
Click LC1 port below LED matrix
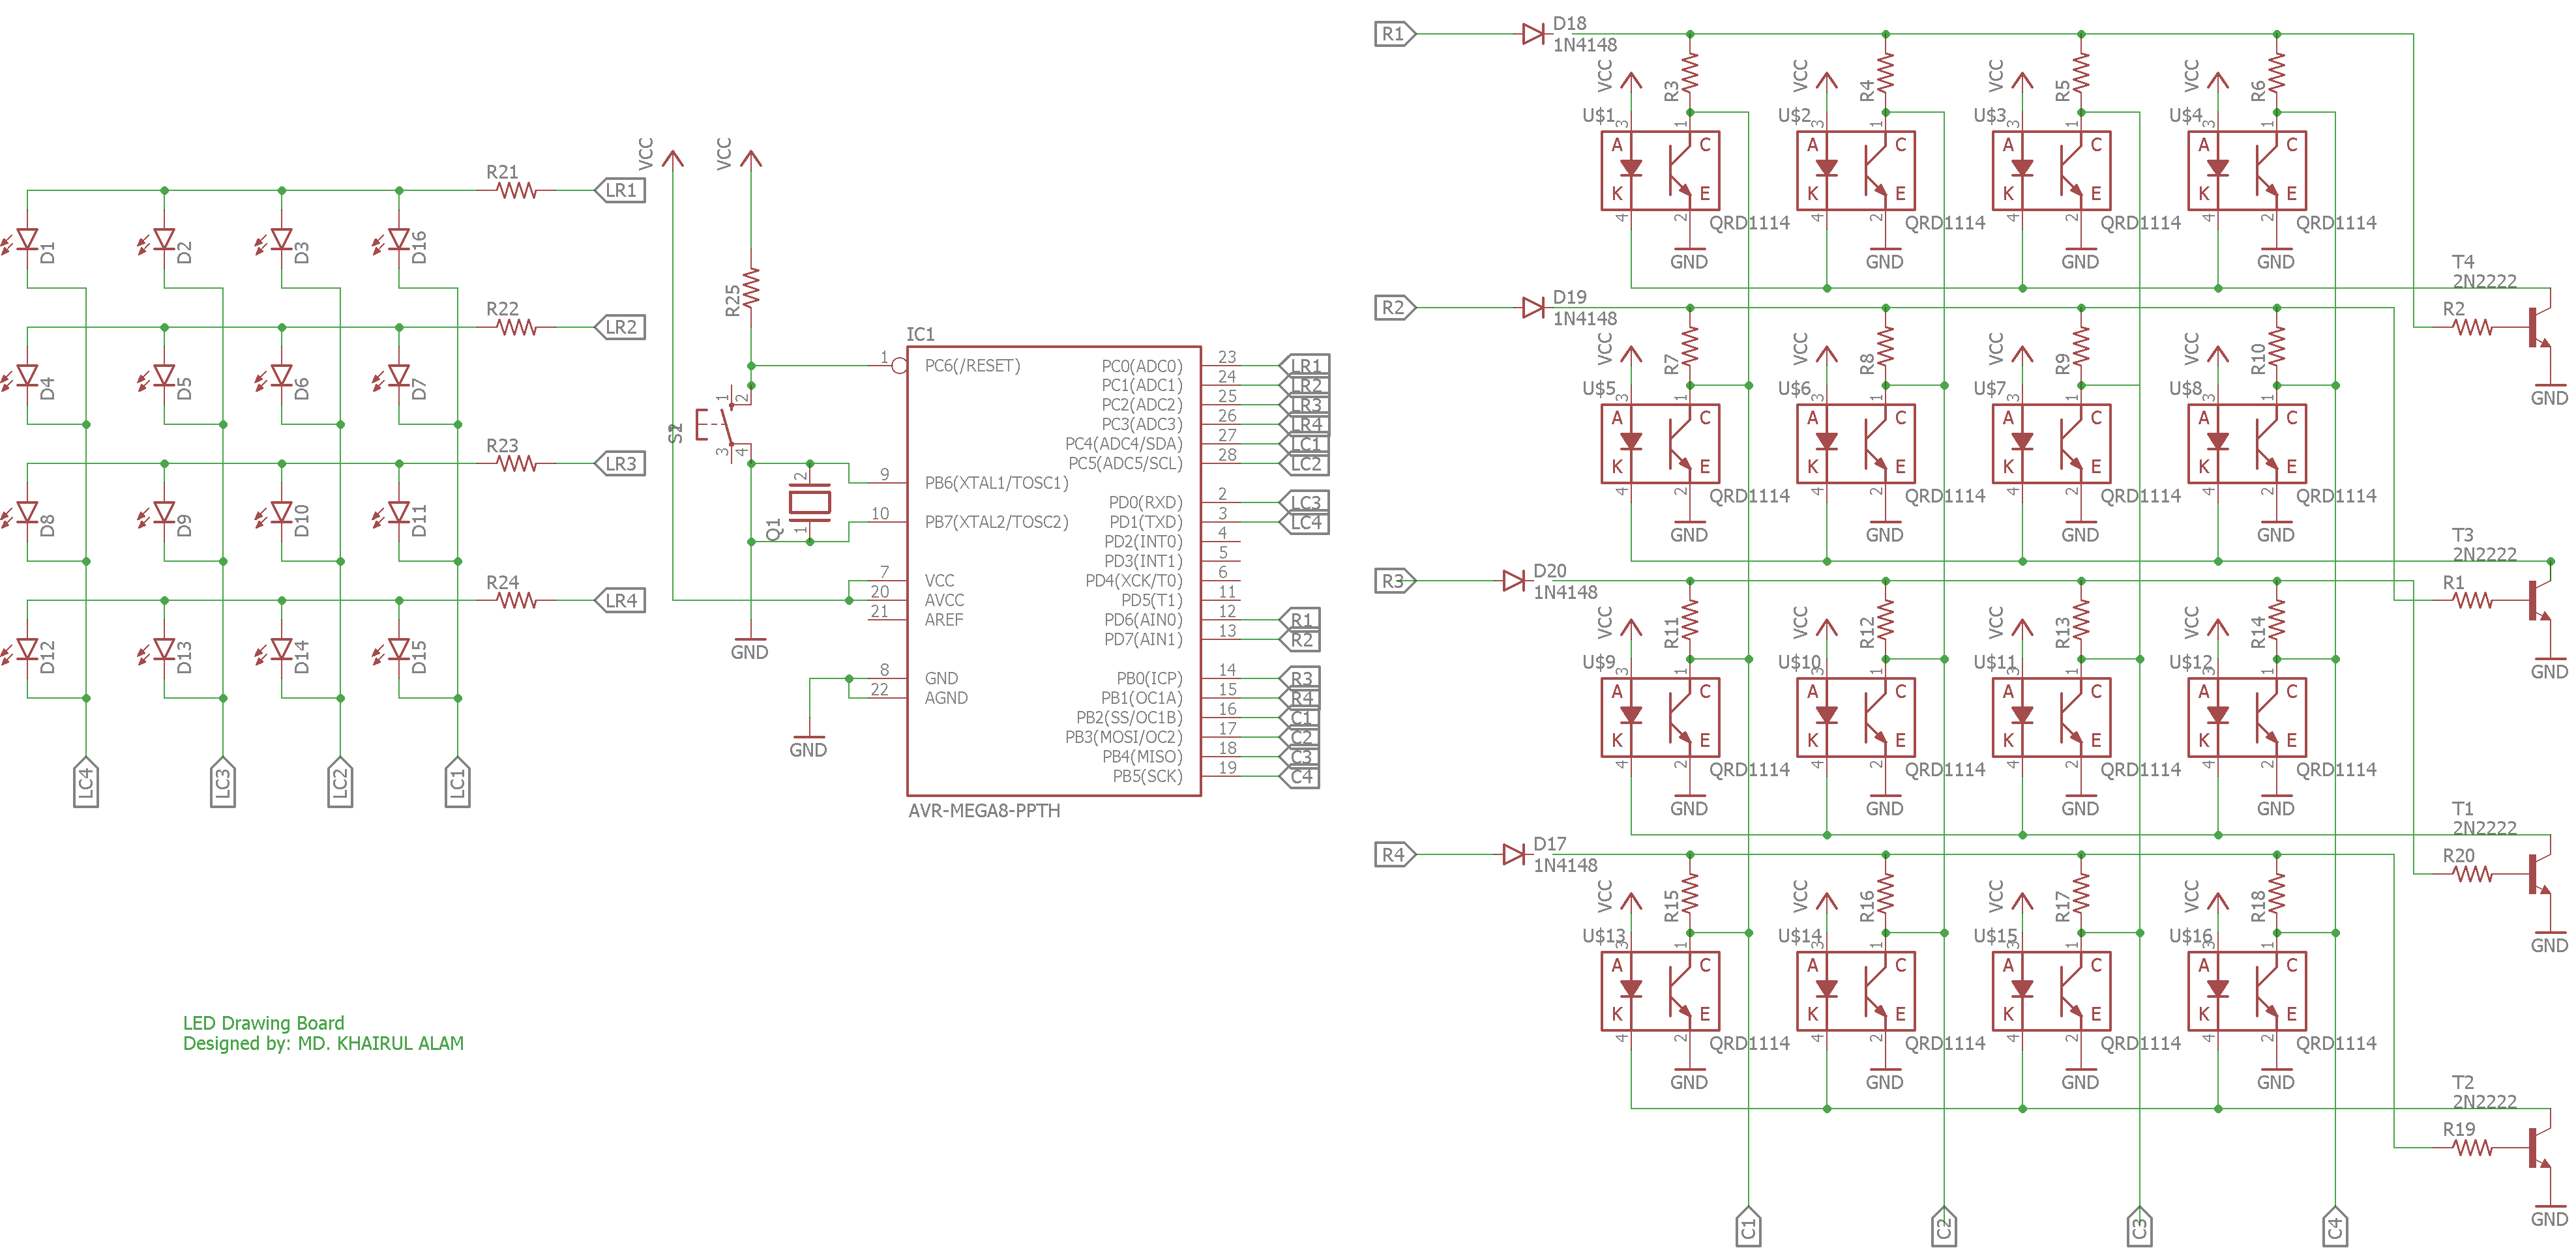(x=457, y=782)
